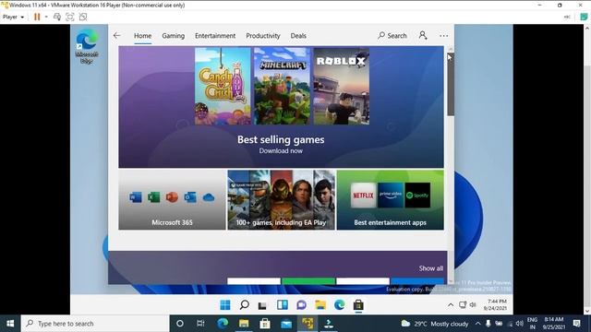The width and height of the screenshot is (591, 332).
Task: Open Edge in the host taskbar
Action: pyautogui.click(x=223, y=324)
